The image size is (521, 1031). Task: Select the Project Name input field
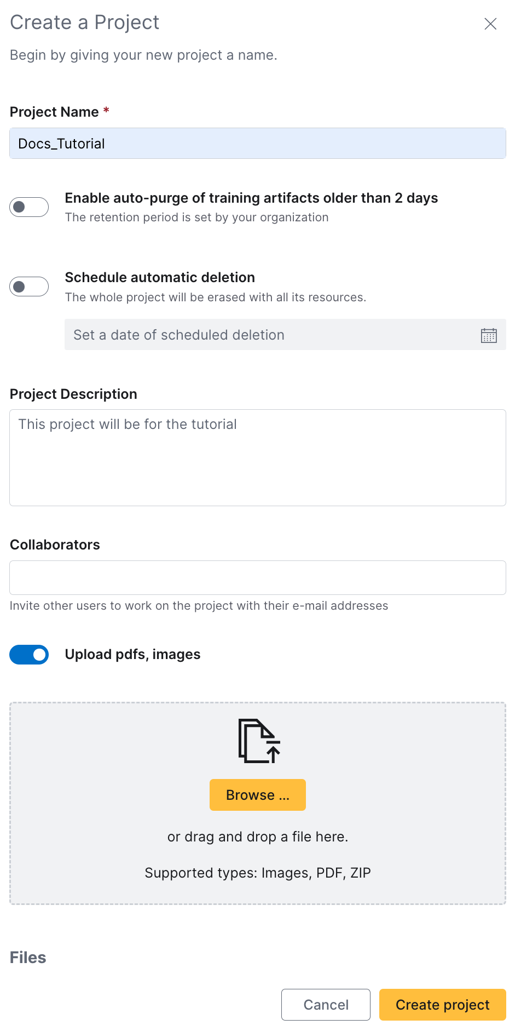258,143
